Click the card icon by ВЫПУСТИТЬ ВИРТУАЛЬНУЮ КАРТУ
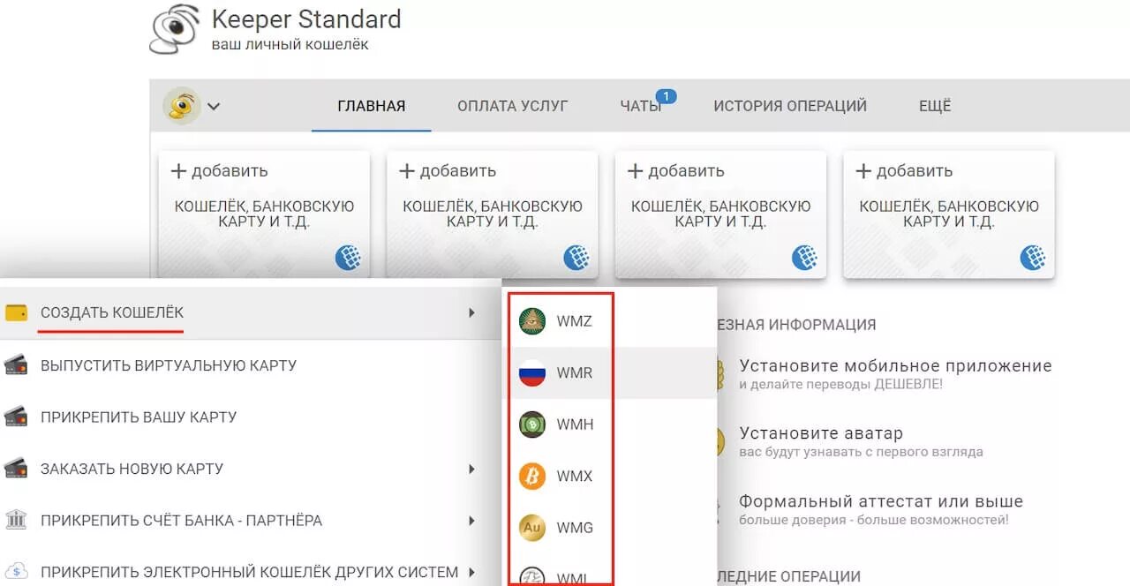 [x=16, y=364]
